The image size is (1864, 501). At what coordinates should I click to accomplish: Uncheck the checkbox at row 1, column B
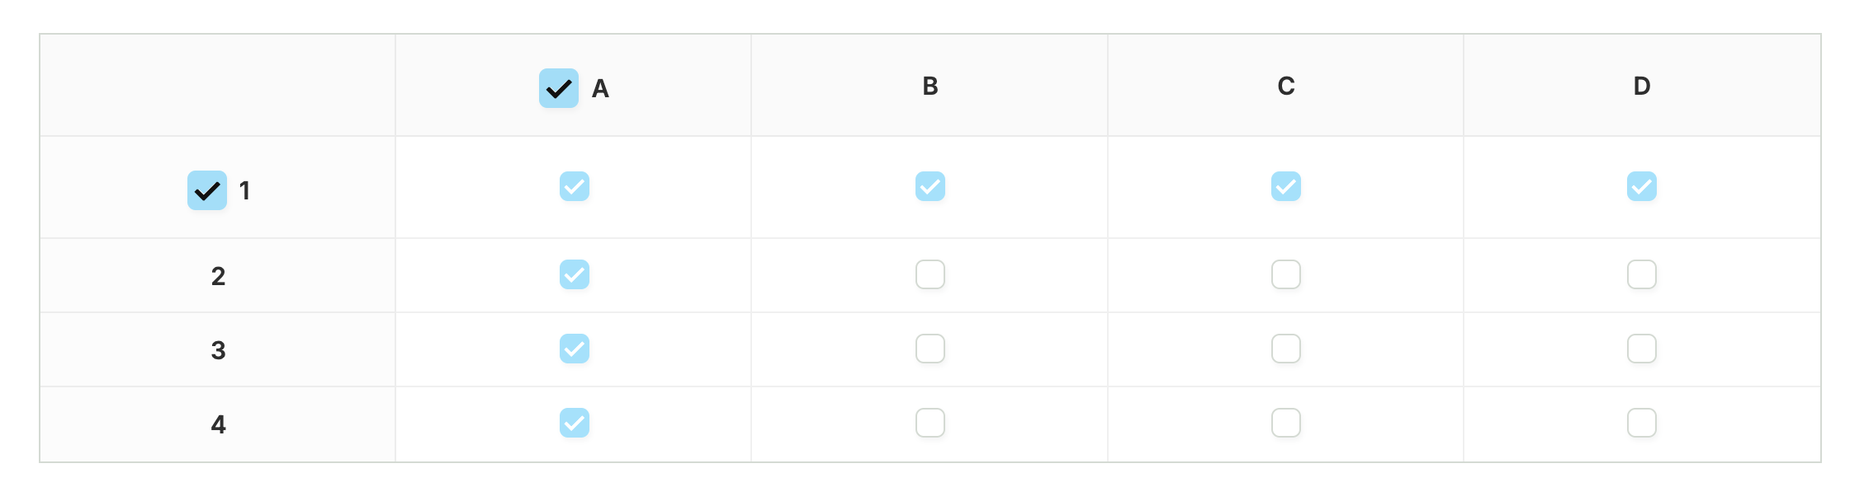click(930, 186)
